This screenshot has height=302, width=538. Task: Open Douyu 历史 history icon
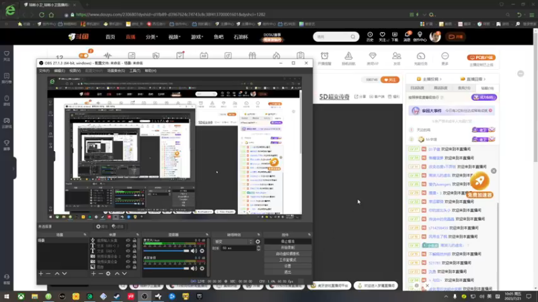tap(370, 36)
